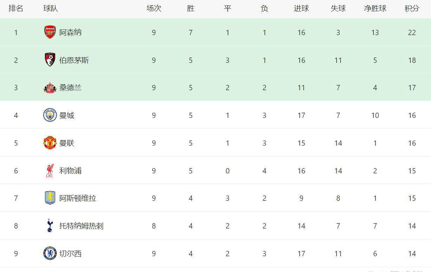Click the Manchester United crest icon
This screenshot has height=272, width=431.
coord(50,143)
